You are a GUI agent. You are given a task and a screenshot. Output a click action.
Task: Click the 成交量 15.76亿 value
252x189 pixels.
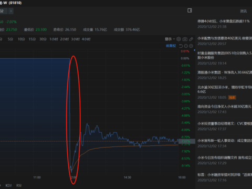(x=101, y=29)
